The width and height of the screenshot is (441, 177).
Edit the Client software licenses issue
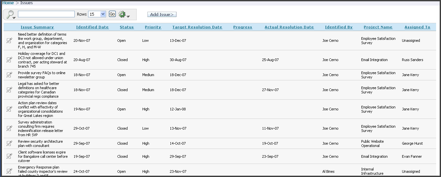point(9,156)
